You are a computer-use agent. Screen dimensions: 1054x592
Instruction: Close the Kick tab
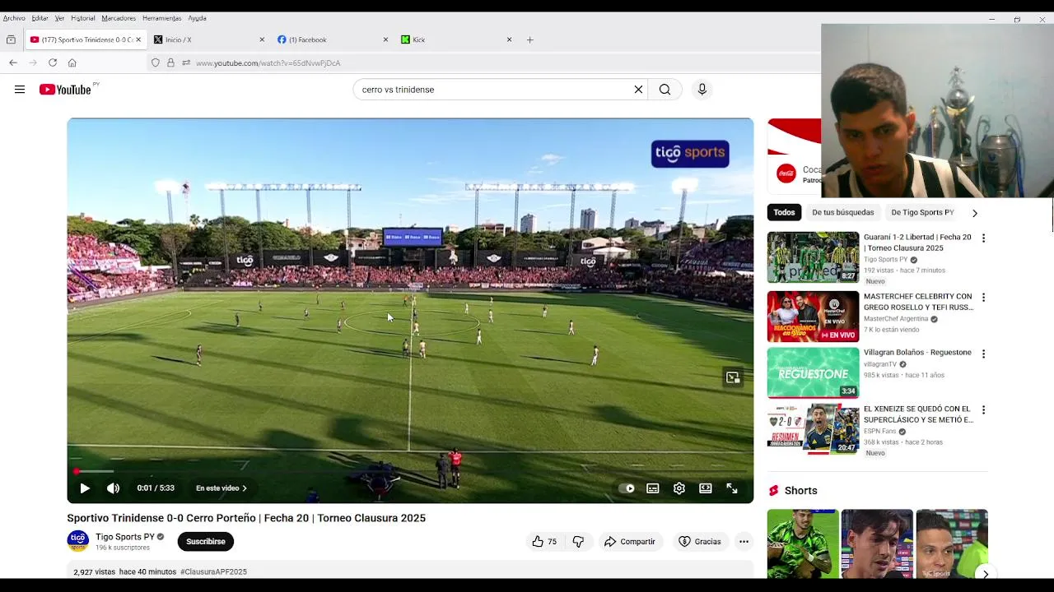click(x=509, y=39)
